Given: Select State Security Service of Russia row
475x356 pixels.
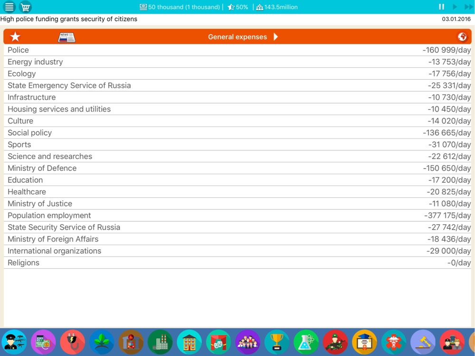Looking at the screenshot, I should coord(237,227).
